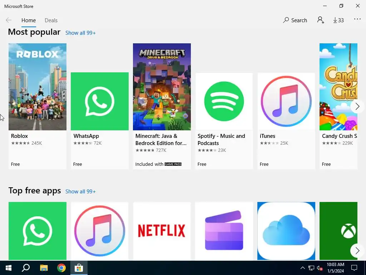The width and height of the screenshot is (366, 275).
Task: Launch Google Chrome from the taskbar
Action: [x=61, y=268]
